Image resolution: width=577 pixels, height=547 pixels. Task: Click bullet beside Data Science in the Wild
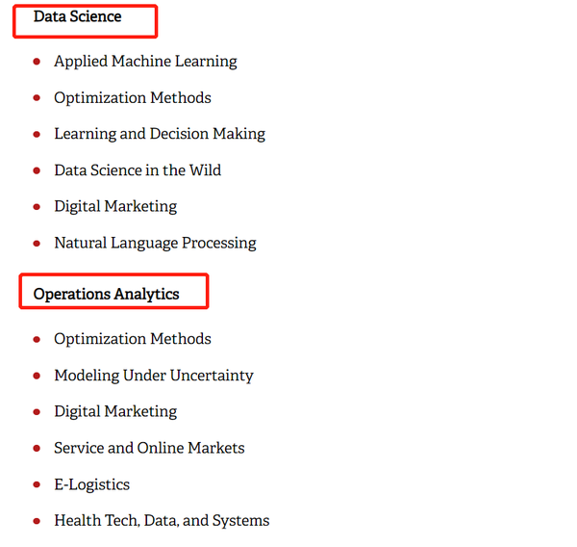(x=37, y=170)
